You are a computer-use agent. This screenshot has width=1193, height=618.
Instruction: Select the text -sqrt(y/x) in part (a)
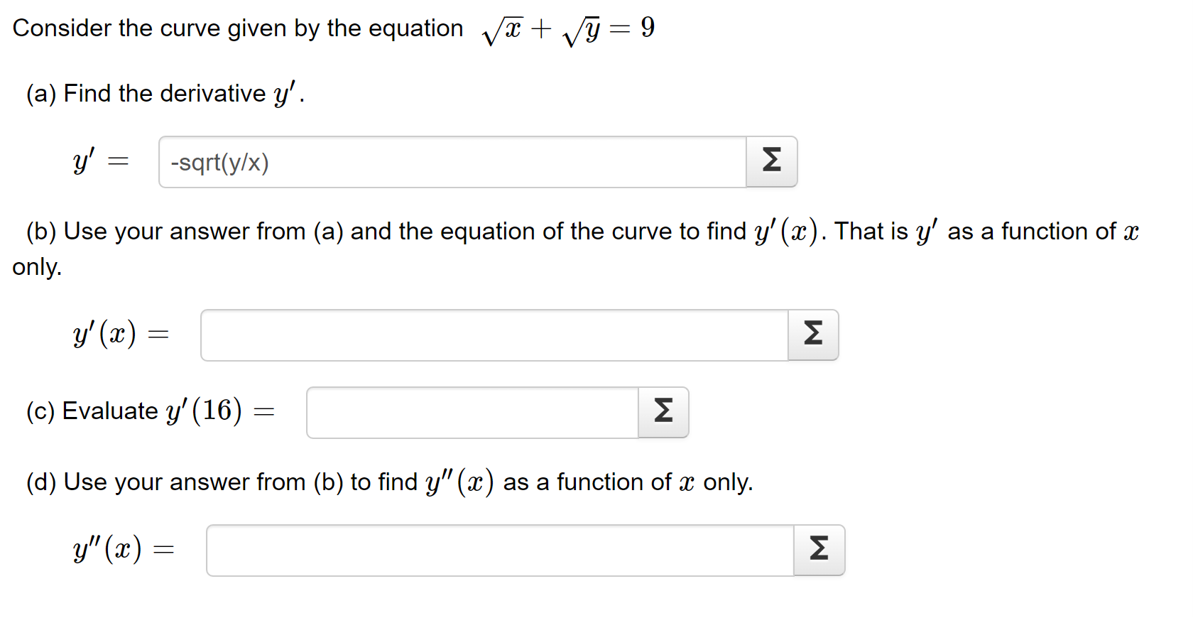219,163
